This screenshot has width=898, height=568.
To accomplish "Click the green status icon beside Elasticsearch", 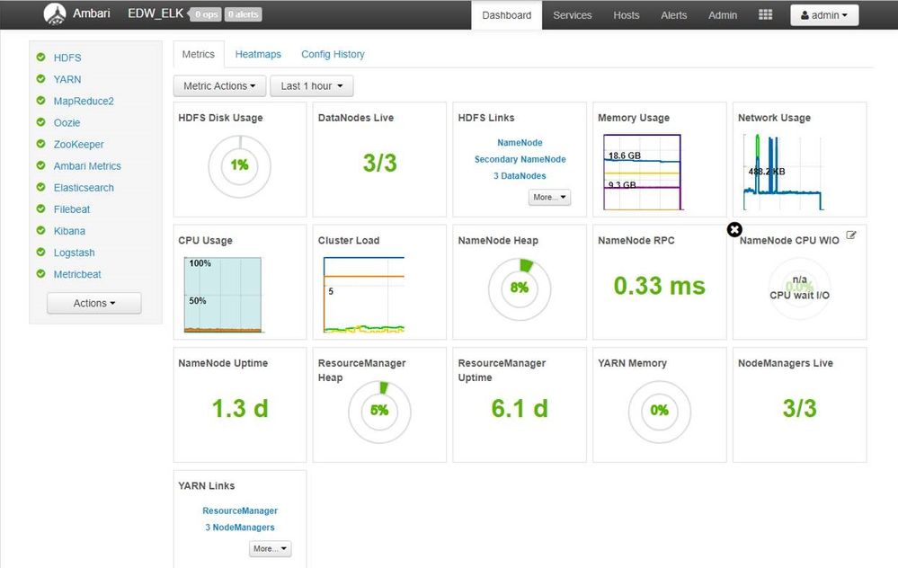I will (x=40, y=187).
